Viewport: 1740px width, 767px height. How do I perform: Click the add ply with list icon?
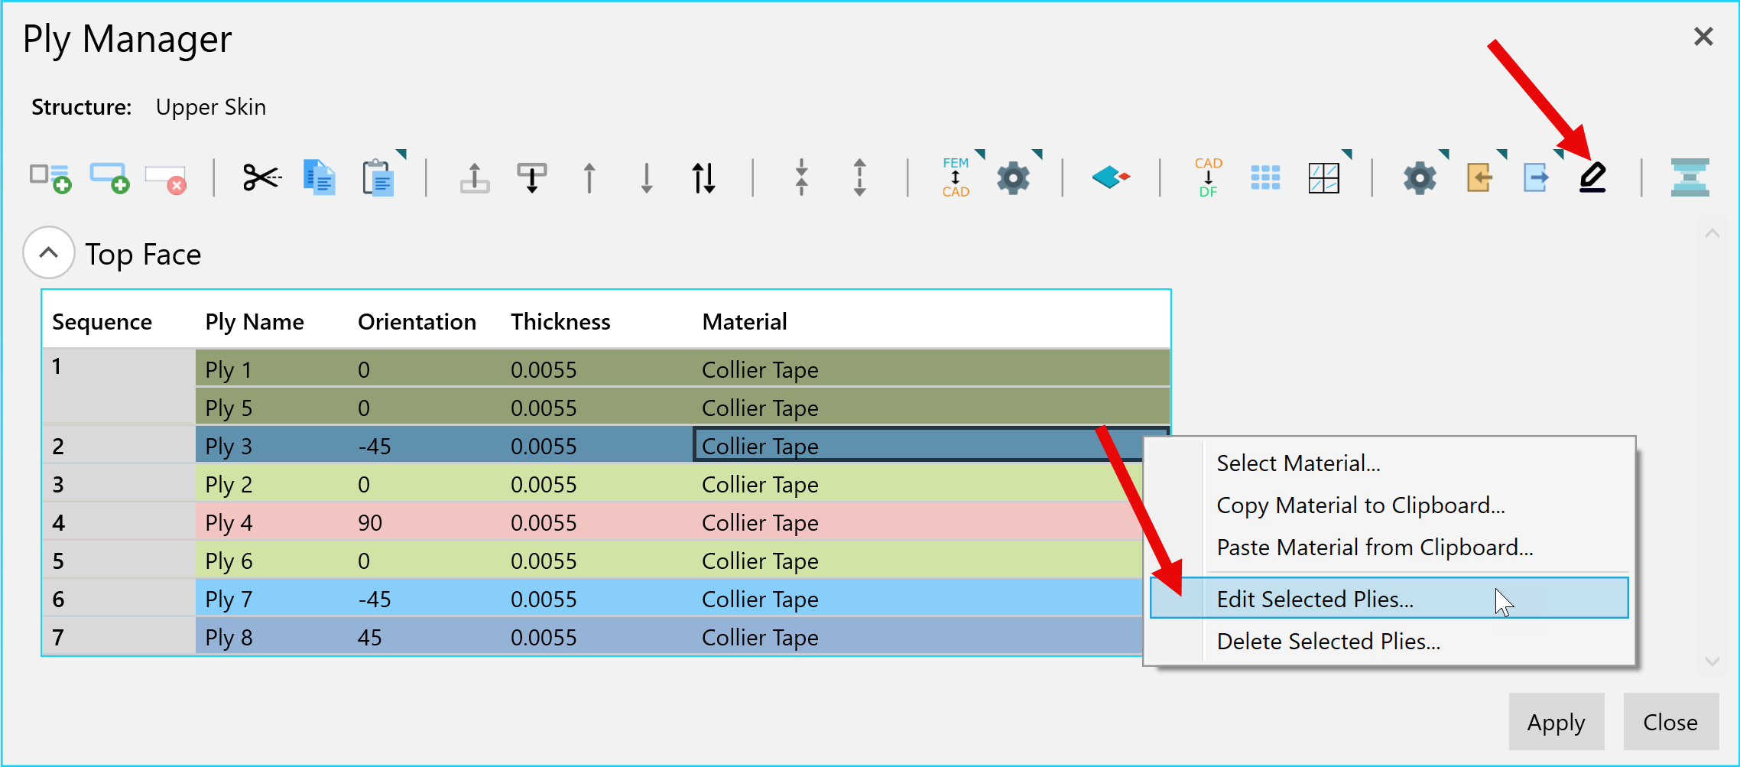tap(50, 177)
